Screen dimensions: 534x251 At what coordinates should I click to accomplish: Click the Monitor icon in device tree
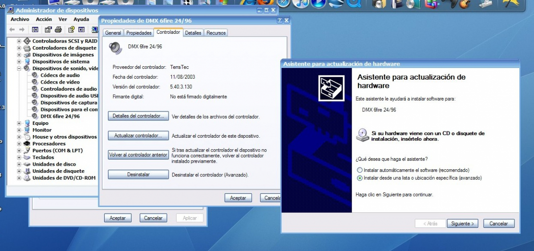27,130
